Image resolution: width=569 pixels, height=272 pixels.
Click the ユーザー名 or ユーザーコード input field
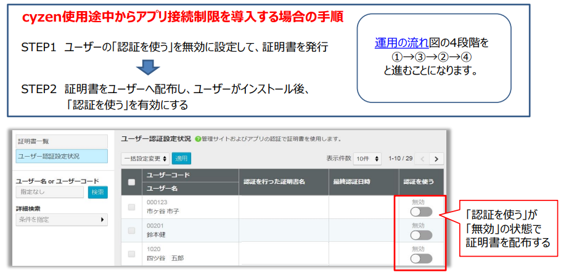[x=50, y=192]
